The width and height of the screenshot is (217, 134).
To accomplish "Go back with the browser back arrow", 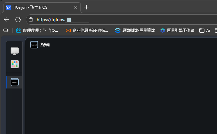I will click(6, 20).
